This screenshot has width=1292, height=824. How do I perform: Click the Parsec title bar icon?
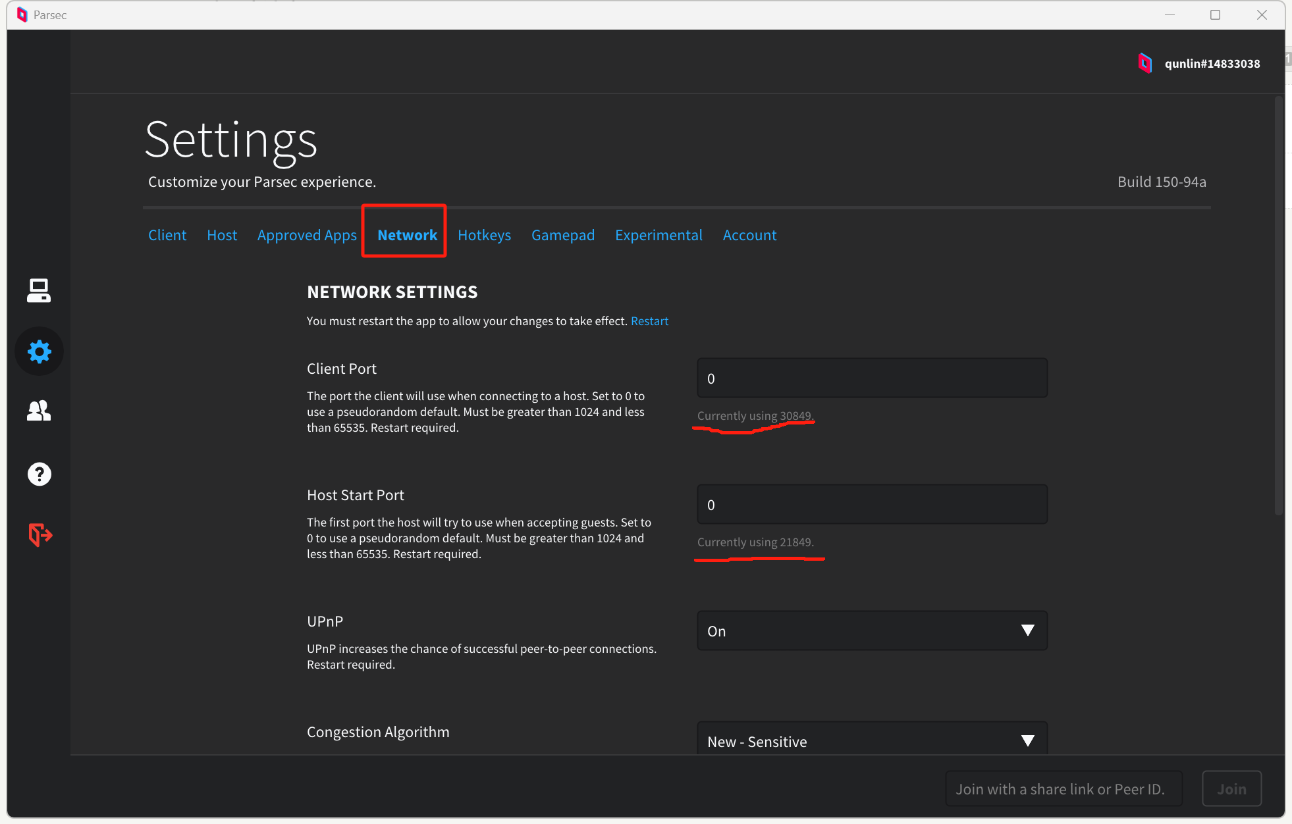(22, 14)
